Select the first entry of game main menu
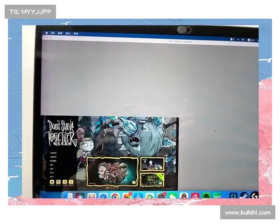The width and height of the screenshot is (280, 224). click(x=53, y=153)
